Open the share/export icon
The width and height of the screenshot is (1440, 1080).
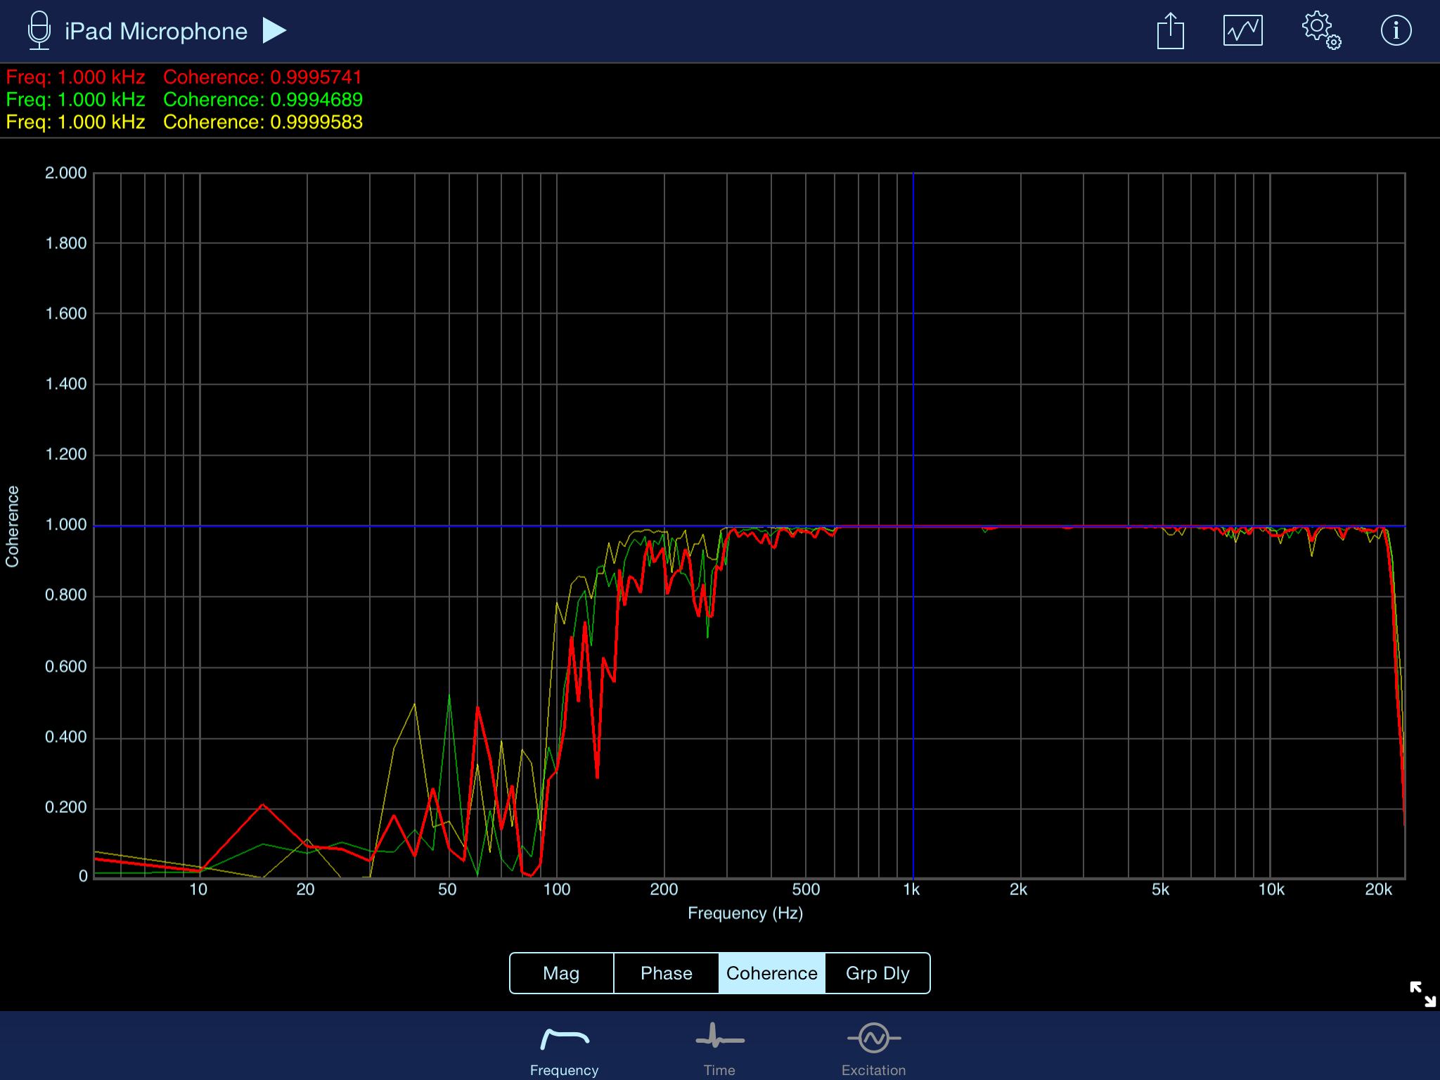(1170, 31)
